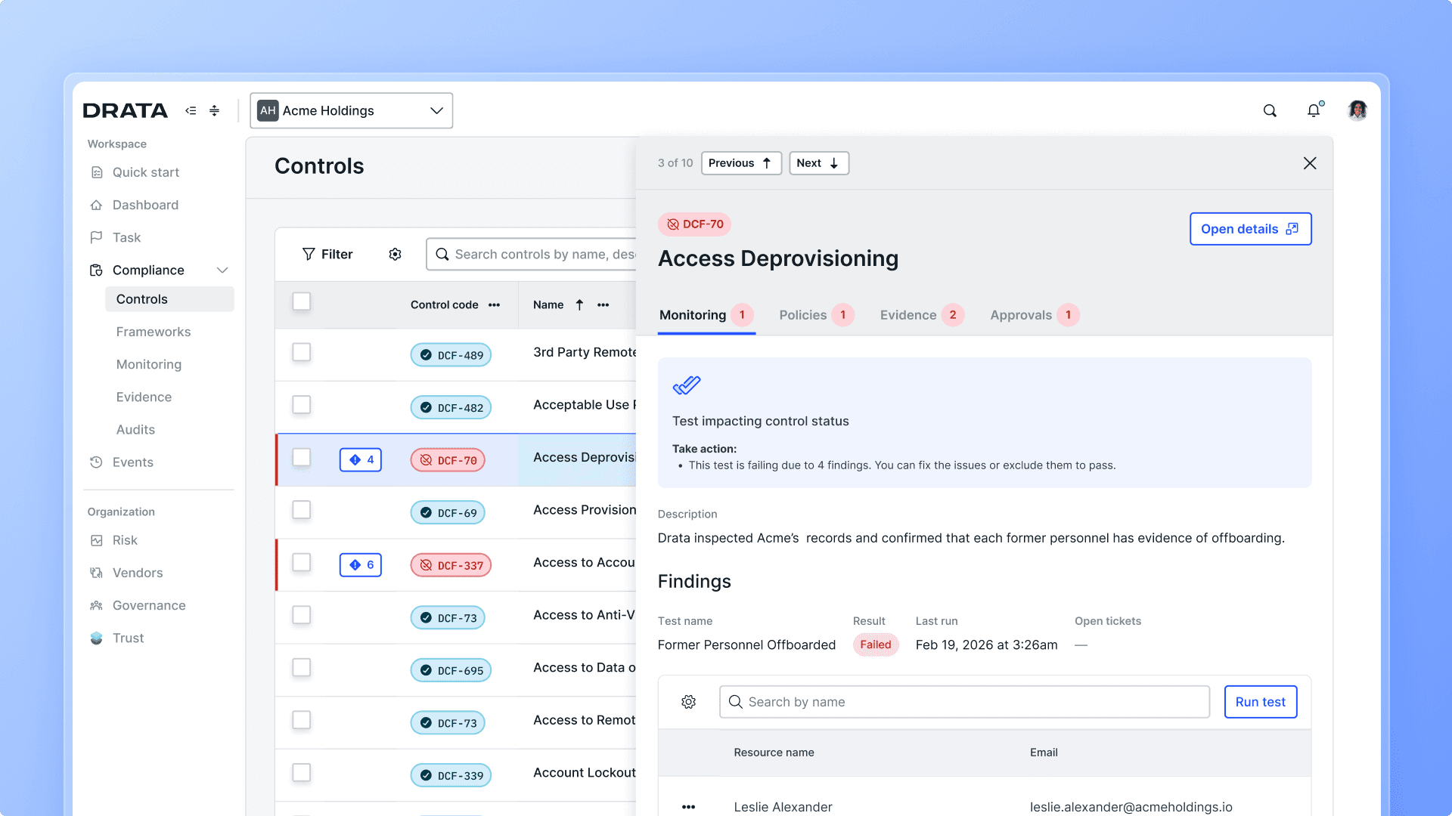Click the 4 findings badge on DCF-70
Viewport: 1452px width, 816px height.
click(x=361, y=459)
